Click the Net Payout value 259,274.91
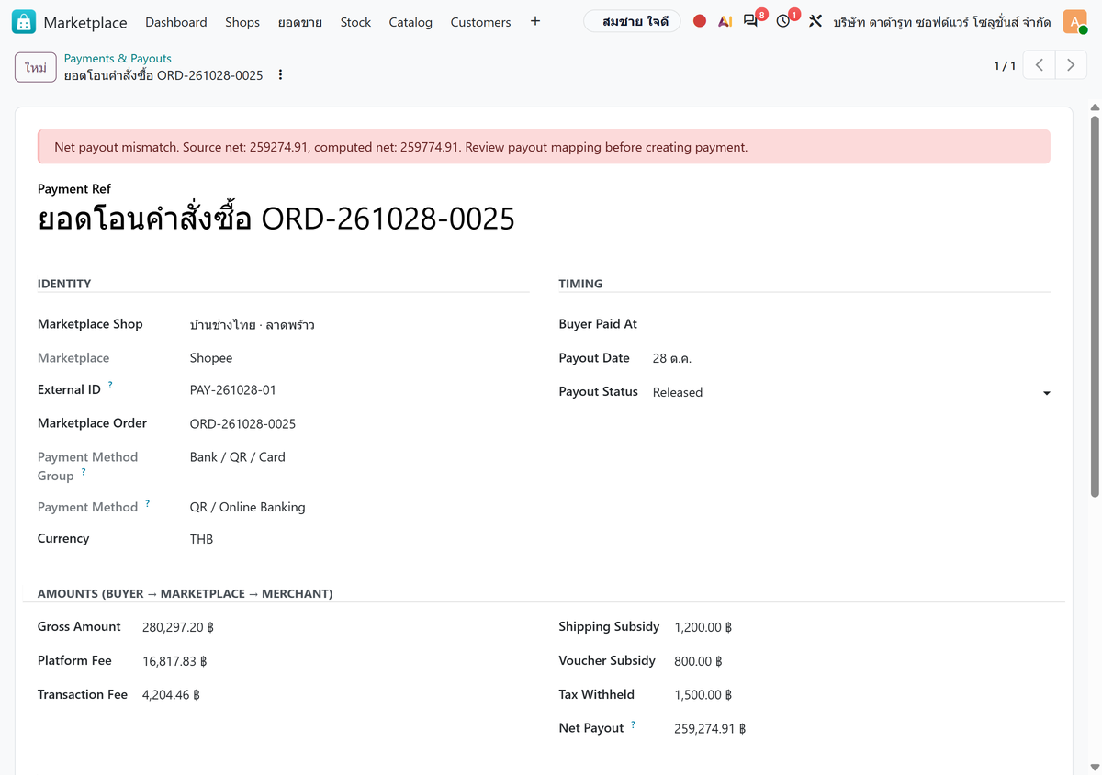Image resolution: width=1102 pixels, height=775 pixels. point(710,729)
